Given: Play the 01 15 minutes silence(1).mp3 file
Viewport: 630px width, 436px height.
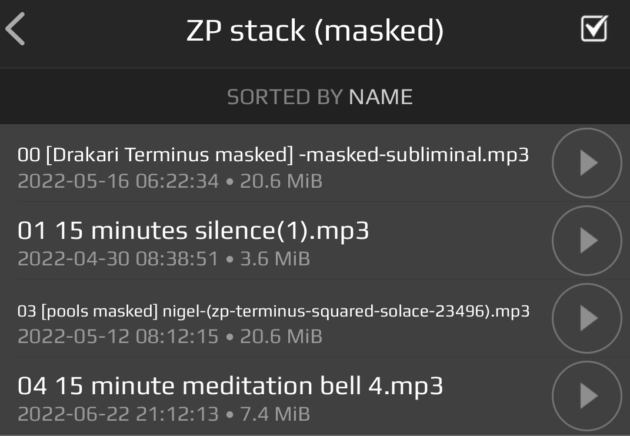Looking at the screenshot, I should point(587,240).
